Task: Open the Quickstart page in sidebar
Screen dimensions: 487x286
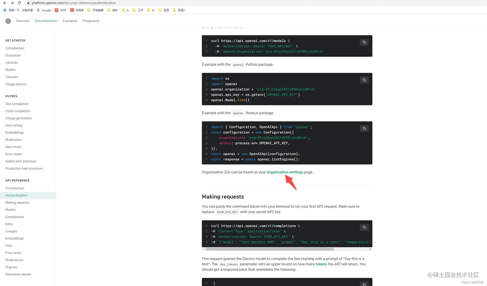Action: [13, 55]
